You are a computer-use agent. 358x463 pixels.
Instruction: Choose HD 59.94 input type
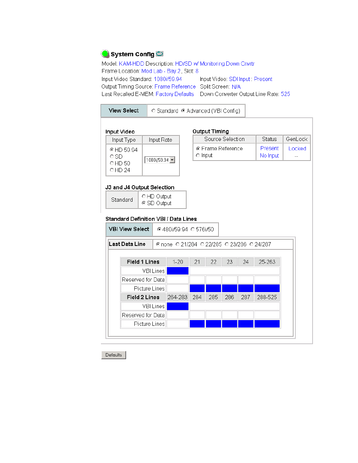coord(112,150)
